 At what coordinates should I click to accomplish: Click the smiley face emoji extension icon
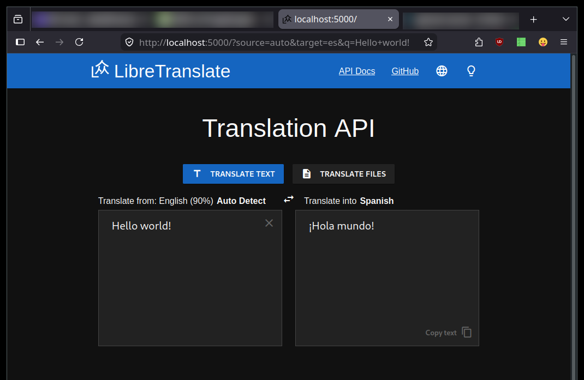(x=543, y=42)
